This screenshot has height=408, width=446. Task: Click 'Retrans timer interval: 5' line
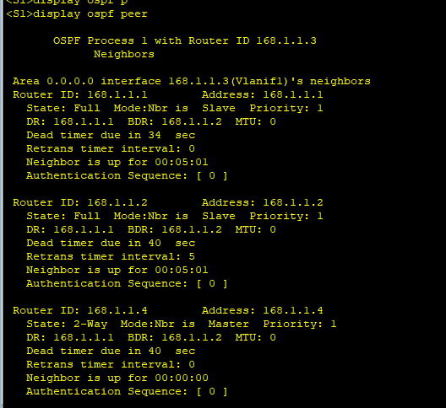(111, 256)
